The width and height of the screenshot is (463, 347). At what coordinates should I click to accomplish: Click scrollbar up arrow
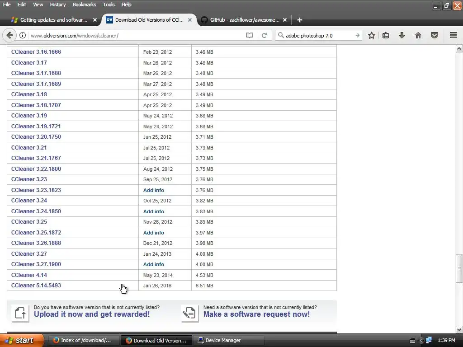(459, 49)
